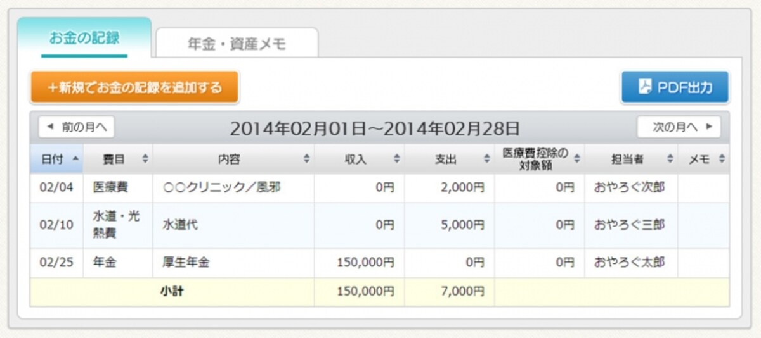Switch to the お金の記録 tab
The image size is (761, 338).
tap(84, 37)
